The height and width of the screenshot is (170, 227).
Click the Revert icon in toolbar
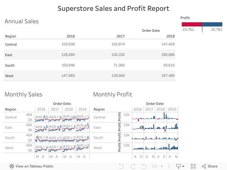click(144, 166)
